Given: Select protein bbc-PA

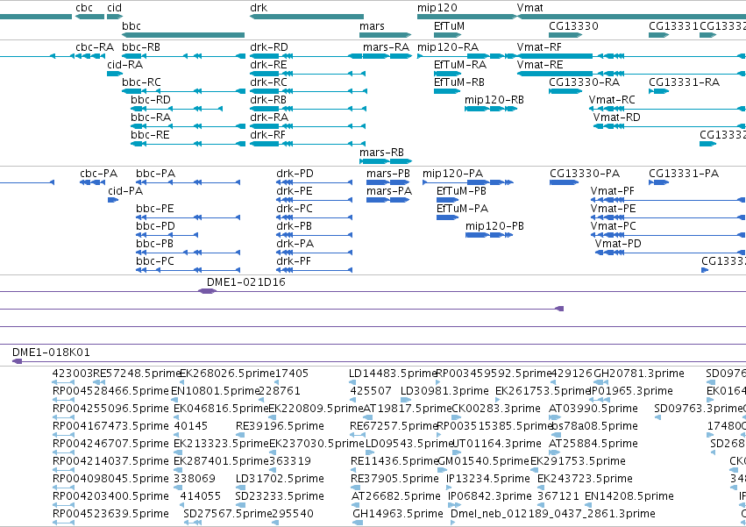Looking at the screenshot, I should [x=155, y=174].
